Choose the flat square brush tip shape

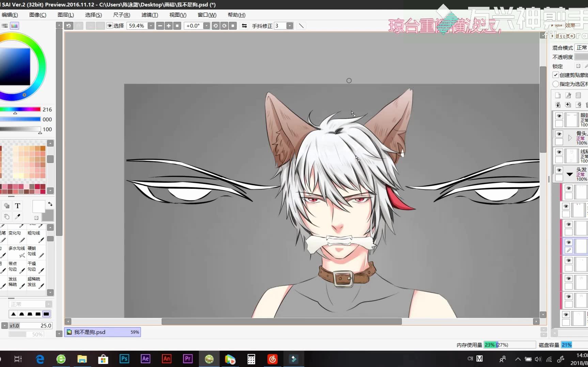coord(46,314)
